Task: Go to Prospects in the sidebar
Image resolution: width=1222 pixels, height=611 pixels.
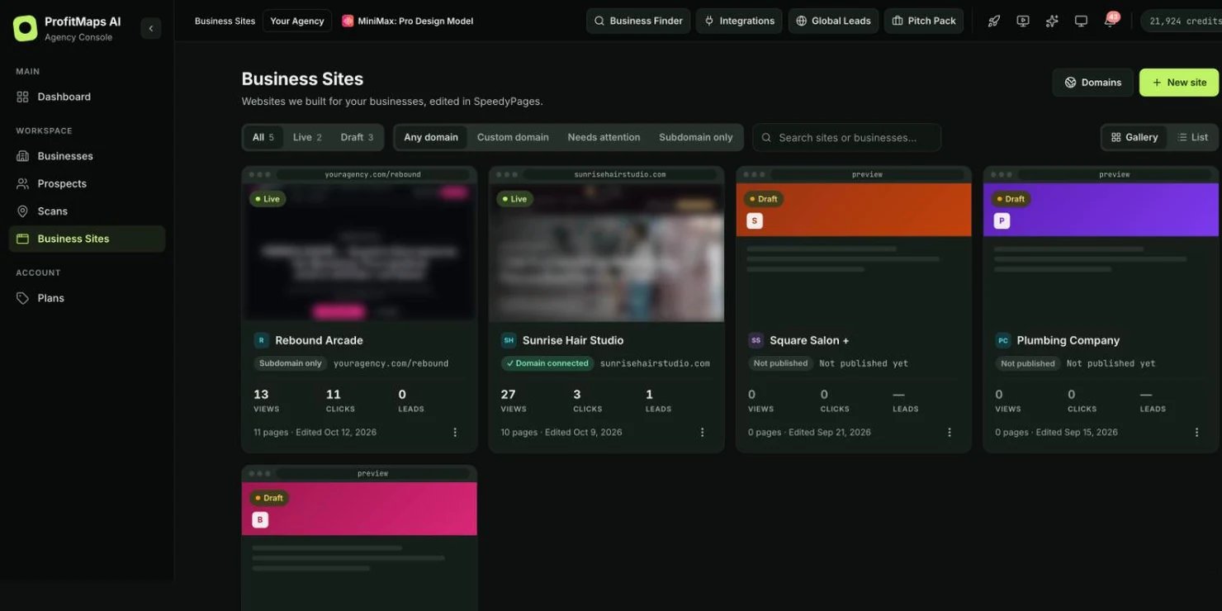Action: coord(87,183)
